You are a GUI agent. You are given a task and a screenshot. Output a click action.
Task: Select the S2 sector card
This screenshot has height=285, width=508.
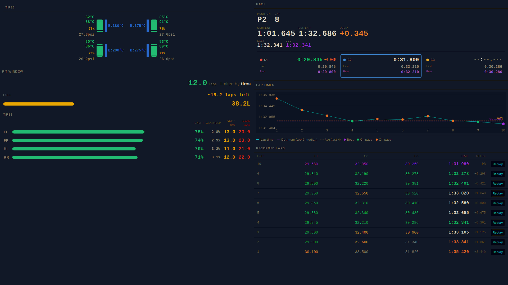pyautogui.click(x=381, y=66)
